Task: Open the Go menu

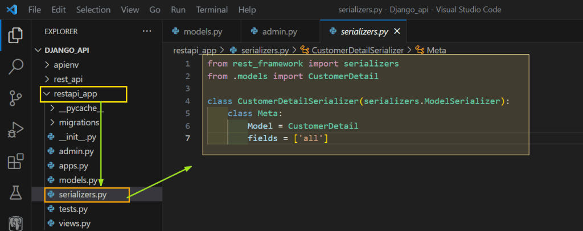Action: pos(155,10)
